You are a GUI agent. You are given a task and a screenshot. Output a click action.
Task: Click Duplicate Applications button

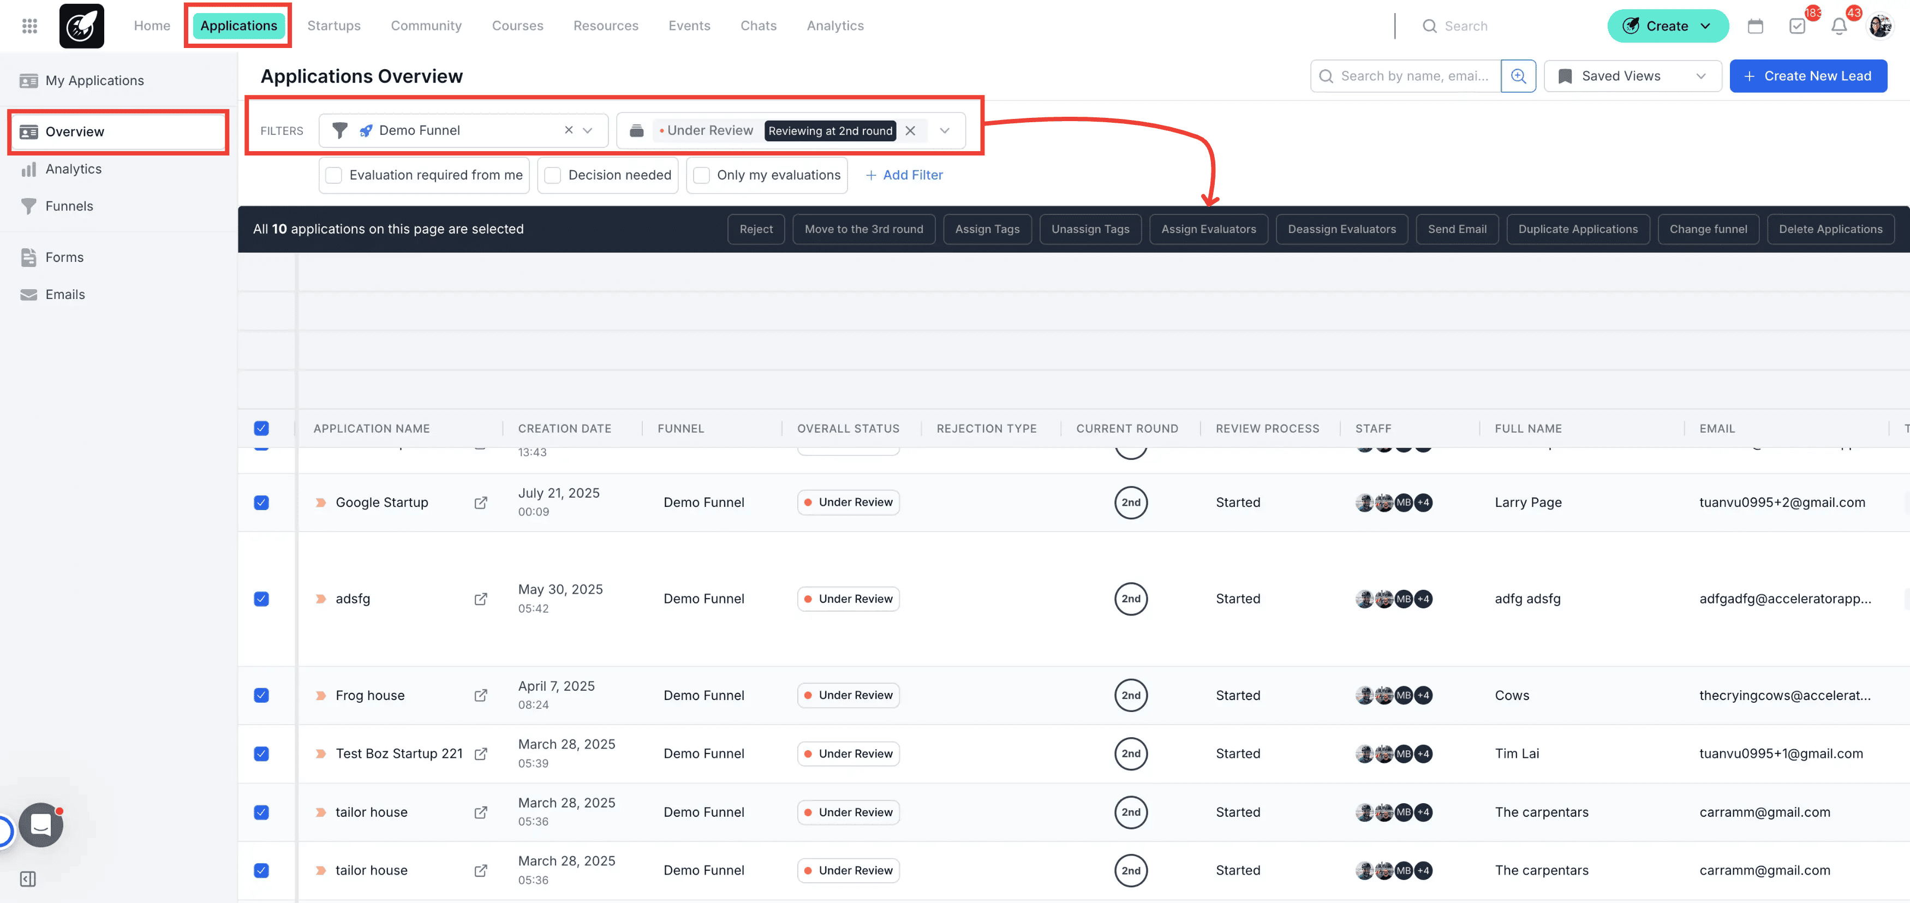click(1577, 229)
